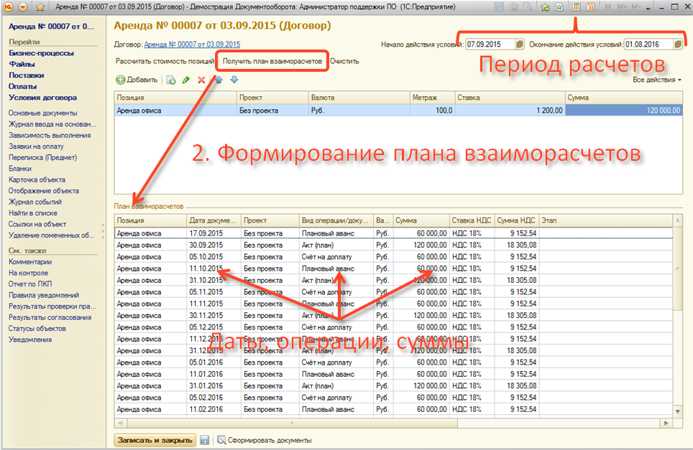Click the floppy disk save icon
Image resolution: width=693 pixels, height=450 pixels.
(x=205, y=440)
